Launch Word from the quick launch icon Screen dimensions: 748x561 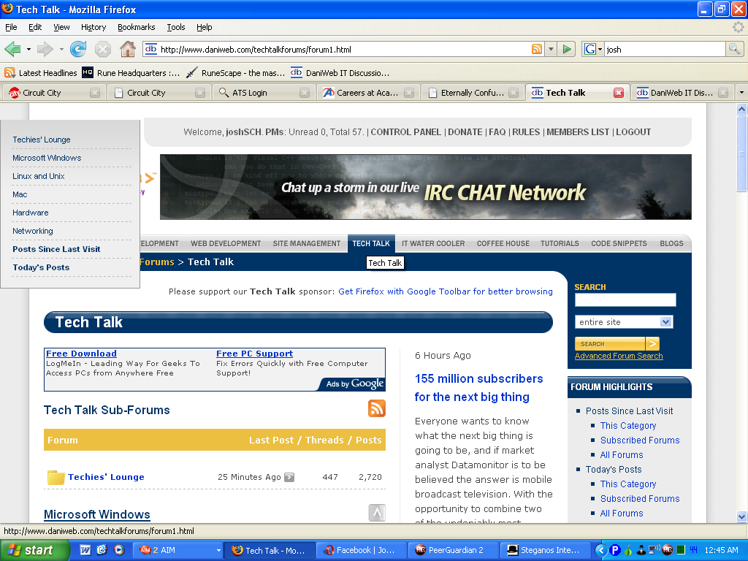pos(85,550)
